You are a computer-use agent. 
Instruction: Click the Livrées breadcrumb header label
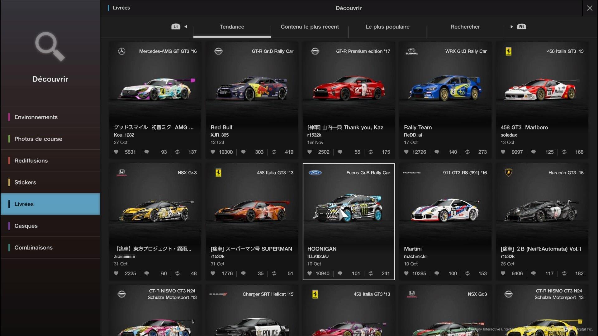121,8
